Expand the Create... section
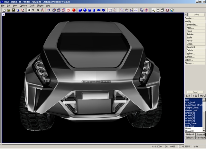The height and width of the screenshot is (149, 206). [189, 18]
